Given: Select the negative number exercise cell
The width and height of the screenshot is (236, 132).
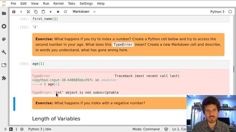Looking at the screenshot, I should 109,103.
